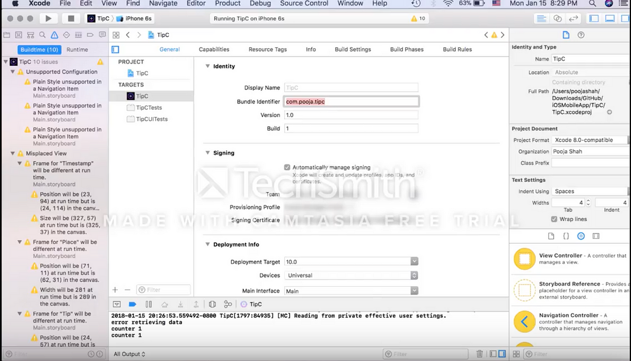
Task: Toggle the project and targets list sidebar
Action: [x=116, y=49]
